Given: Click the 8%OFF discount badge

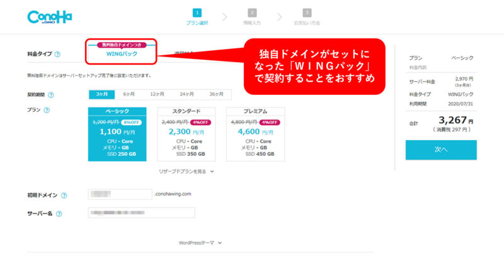Looking at the screenshot, I should click(131, 123).
